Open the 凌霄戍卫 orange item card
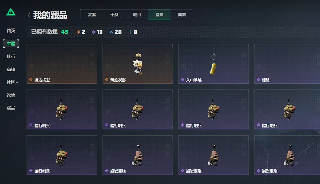Viewport: 320px width, 184px height. (62, 64)
